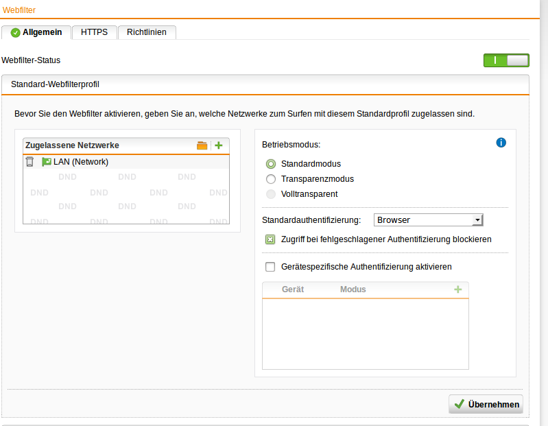Switch to the Allgemein tab
Viewport: 548px width, 426px height.
tap(36, 32)
